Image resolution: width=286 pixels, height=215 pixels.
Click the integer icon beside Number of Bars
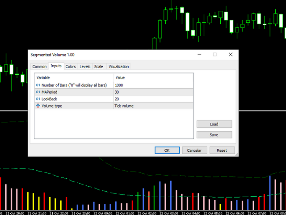(x=38, y=85)
